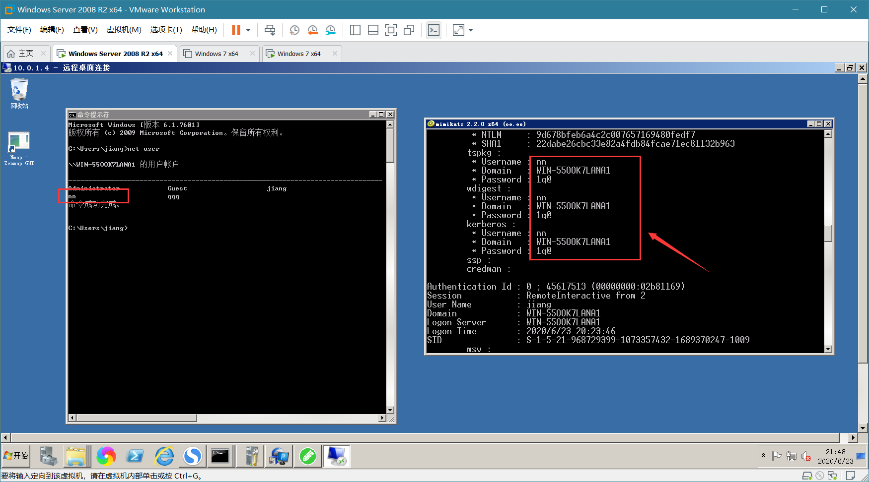Image resolution: width=869 pixels, height=482 pixels.
Task: Open the snapshot manager
Action: coord(331,30)
